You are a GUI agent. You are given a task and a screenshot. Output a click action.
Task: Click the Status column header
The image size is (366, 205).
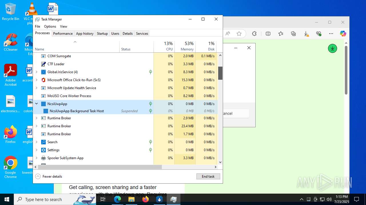[x=136, y=46]
